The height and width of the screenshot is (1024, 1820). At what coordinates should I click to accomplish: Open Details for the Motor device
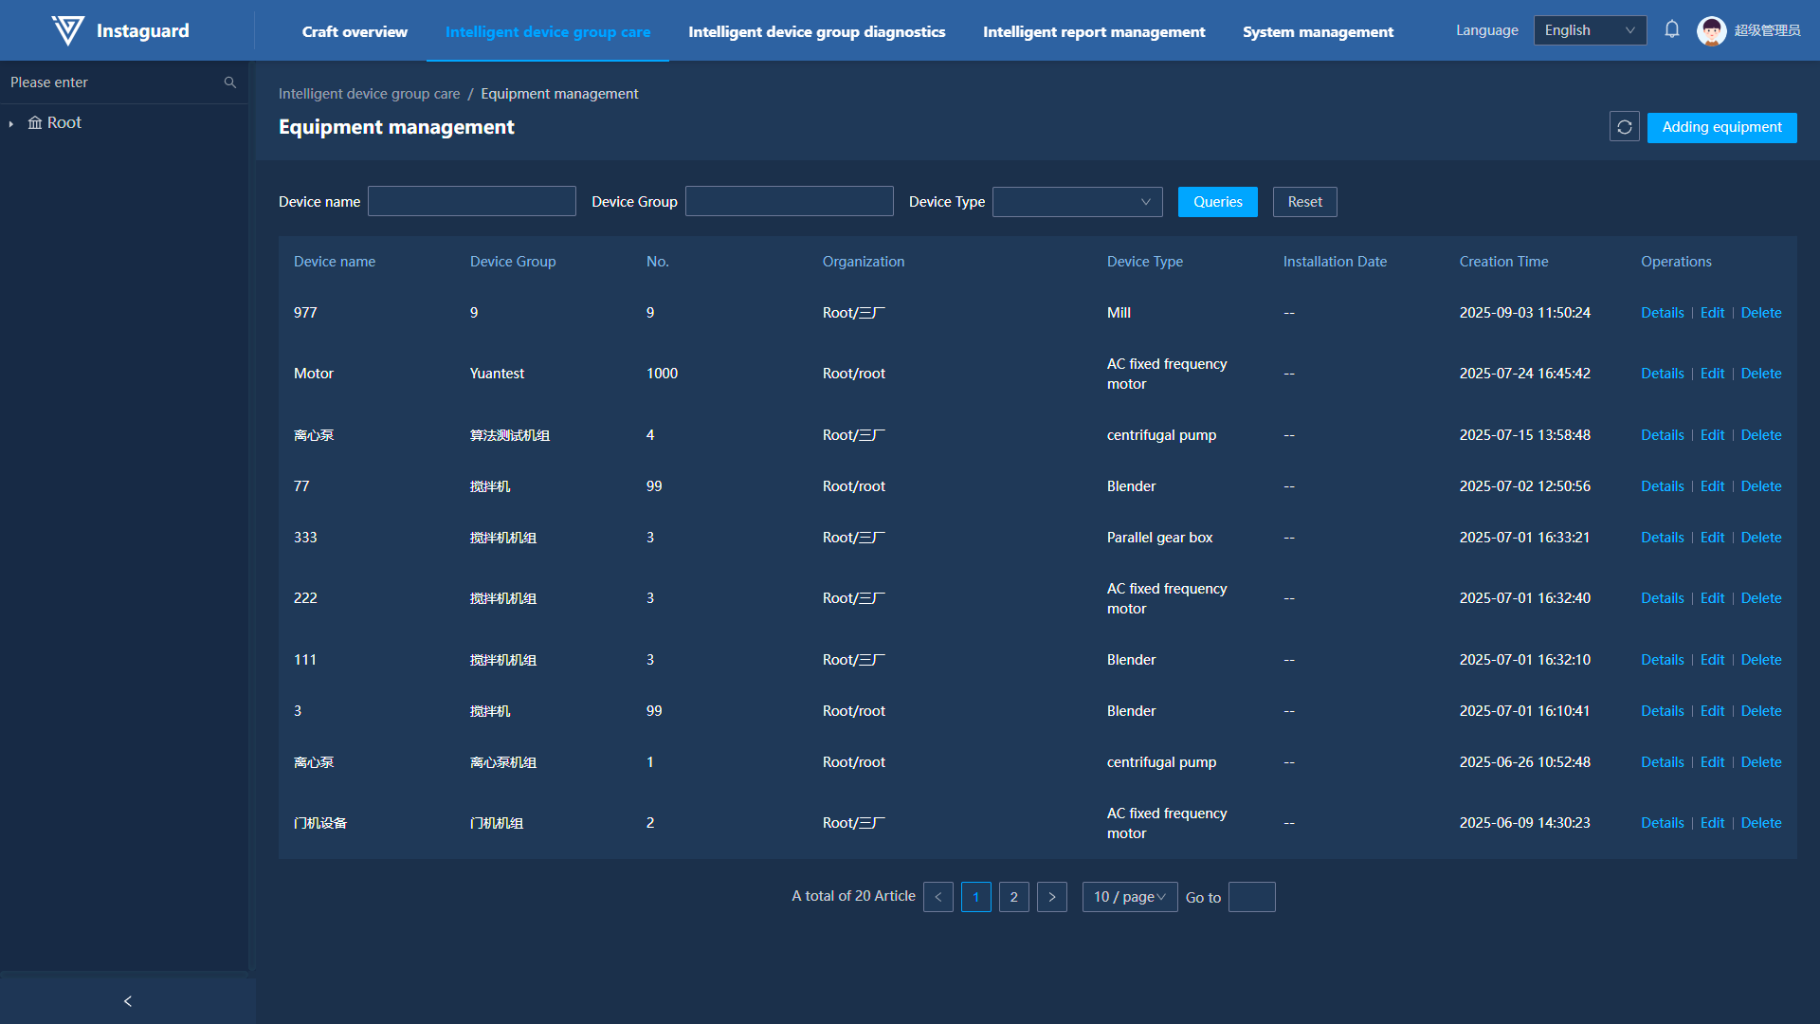click(x=1662, y=374)
